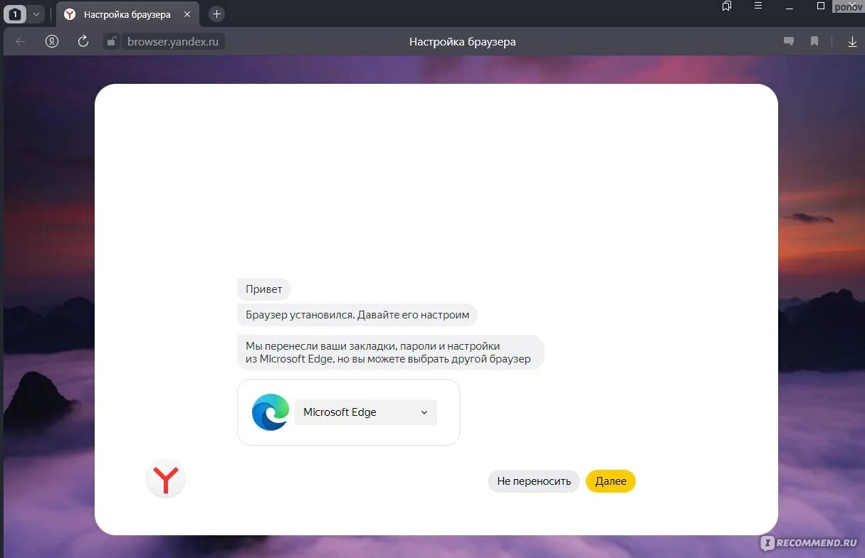Click the Мы перенесли ваши закладки message
This screenshot has height=558, width=865.
[390, 353]
